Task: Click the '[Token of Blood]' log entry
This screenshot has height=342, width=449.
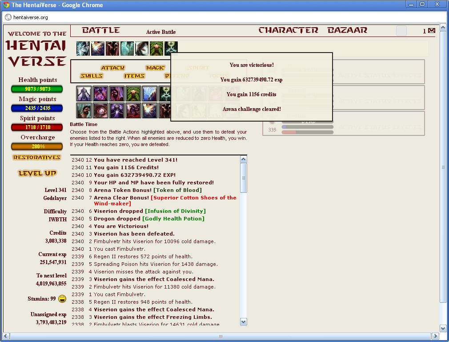Action: (x=177, y=190)
